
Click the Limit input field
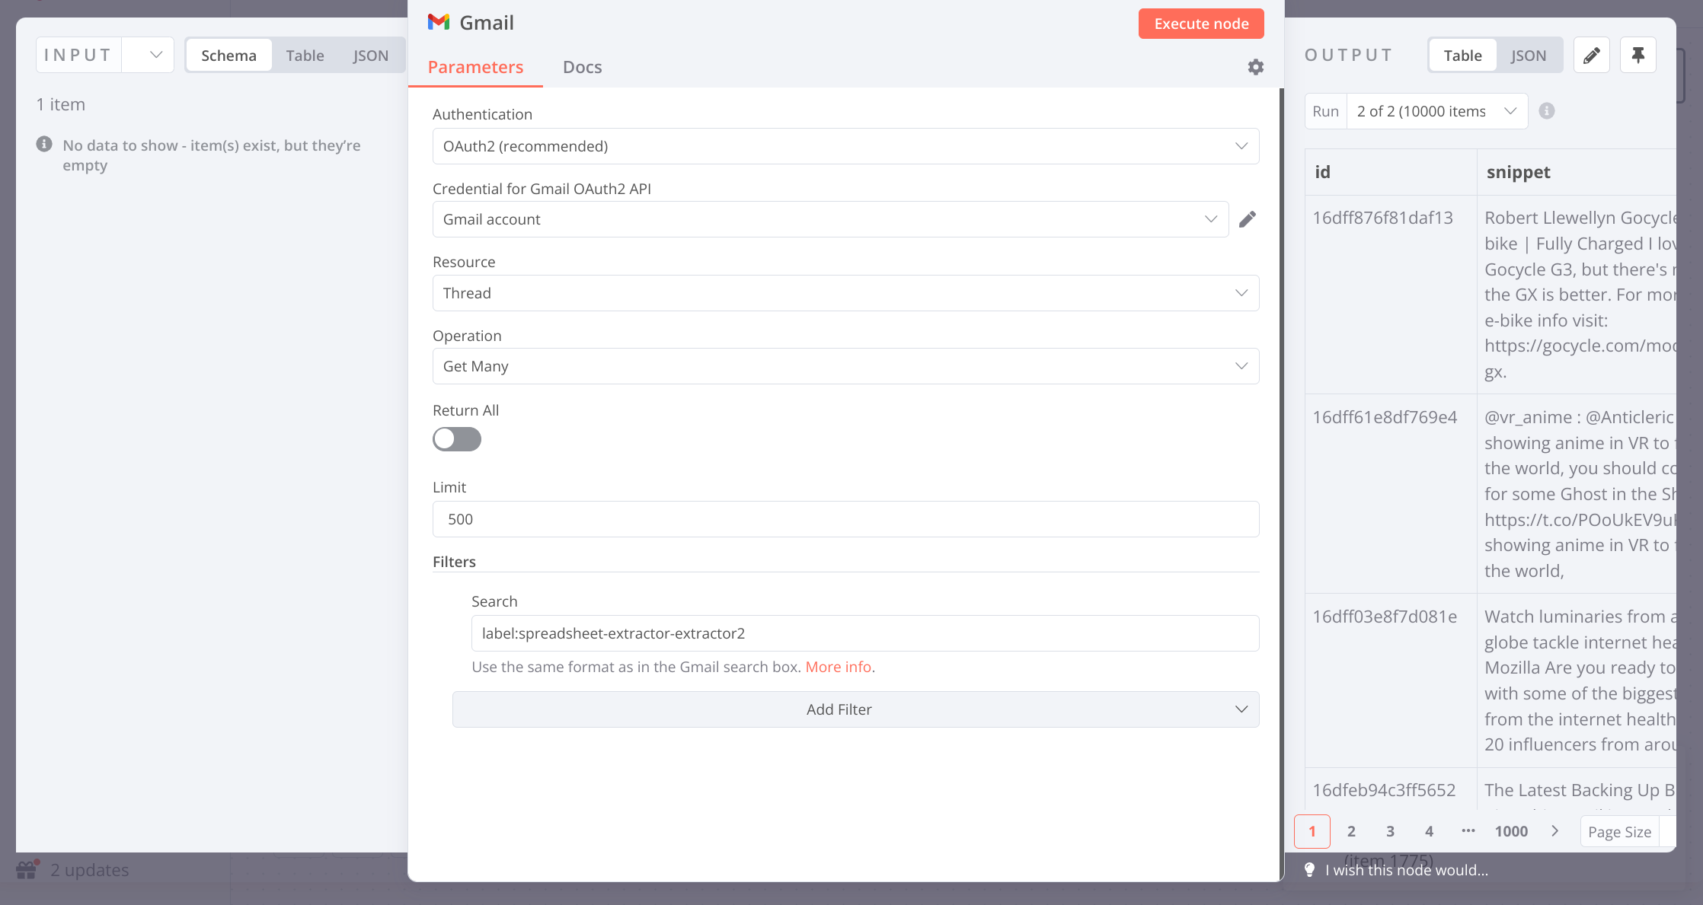(x=845, y=519)
